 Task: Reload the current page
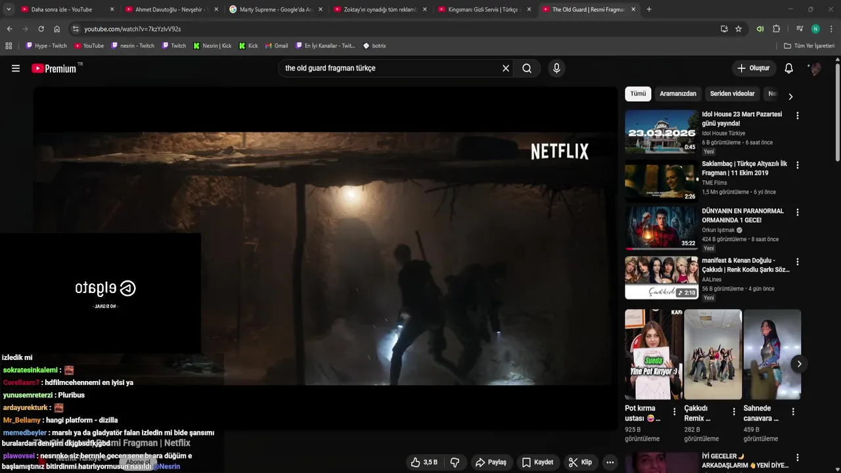41,29
